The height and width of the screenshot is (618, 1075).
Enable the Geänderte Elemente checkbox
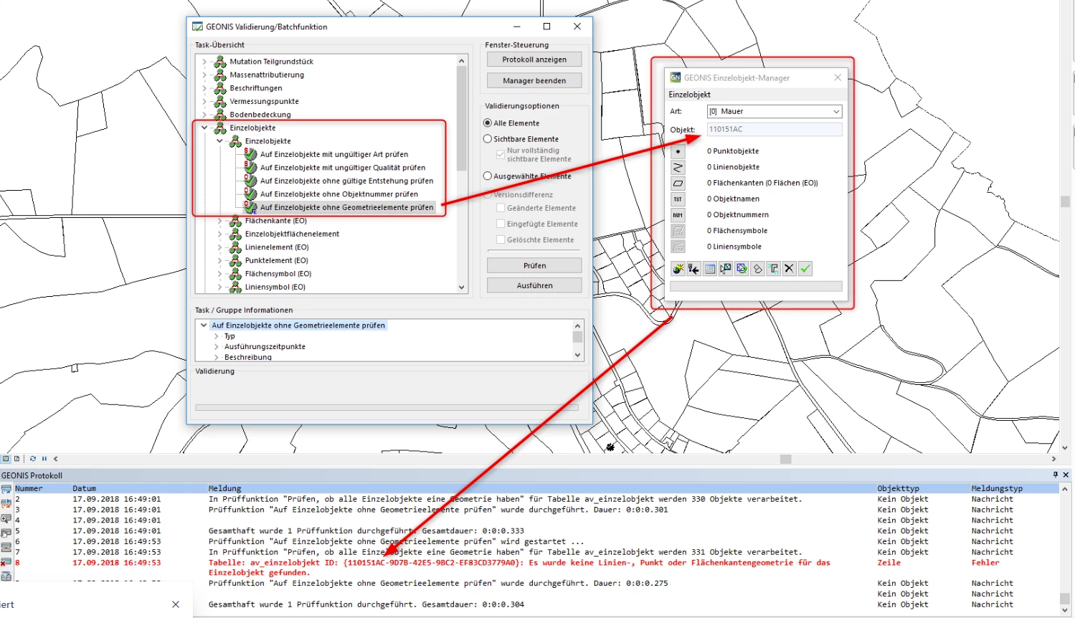tap(501, 208)
